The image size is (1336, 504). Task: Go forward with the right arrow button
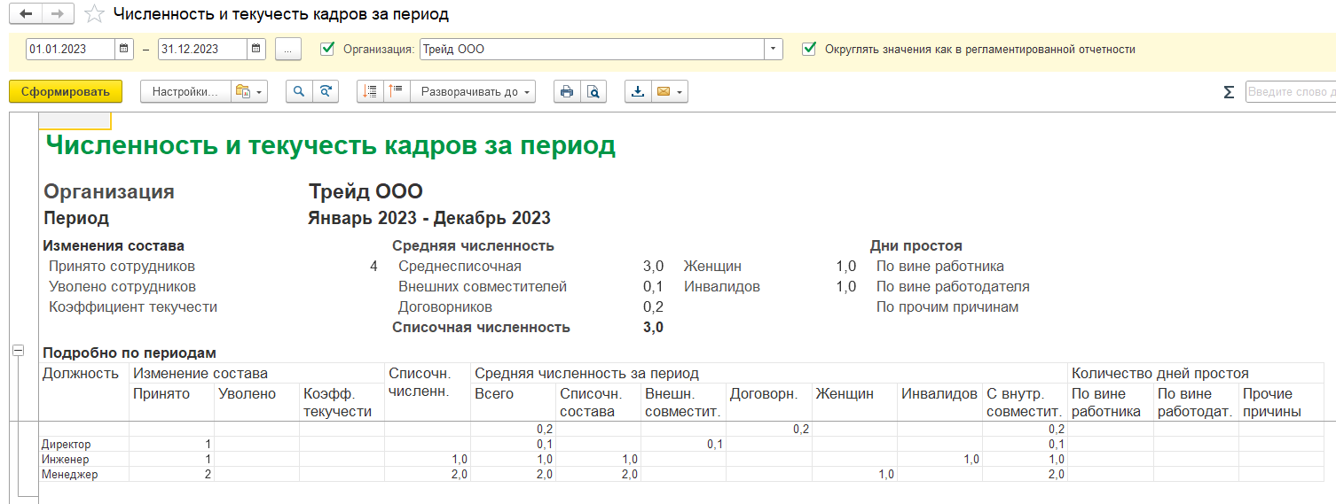click(x=57, y=14)
